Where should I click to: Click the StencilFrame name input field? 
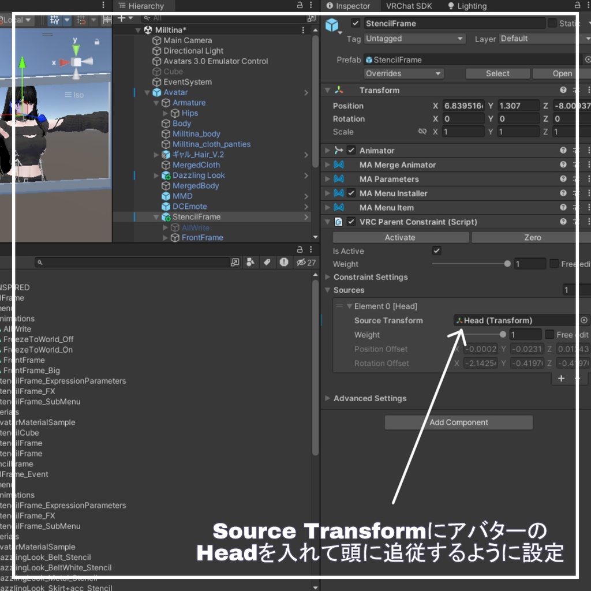tap(454, 23)
